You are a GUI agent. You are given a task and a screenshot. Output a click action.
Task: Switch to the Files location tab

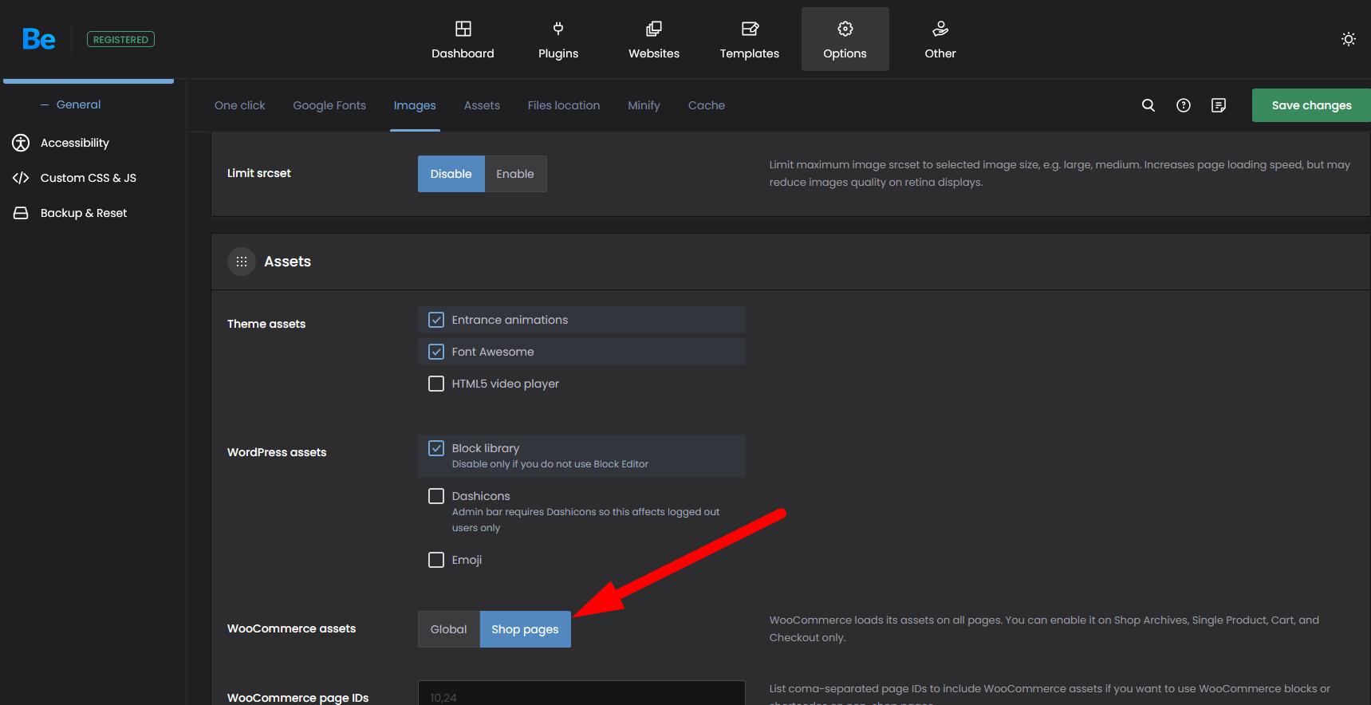pos(564,105)
